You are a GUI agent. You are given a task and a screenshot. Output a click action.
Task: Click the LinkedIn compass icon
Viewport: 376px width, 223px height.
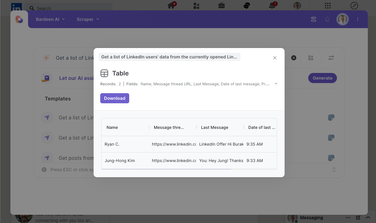354,5
